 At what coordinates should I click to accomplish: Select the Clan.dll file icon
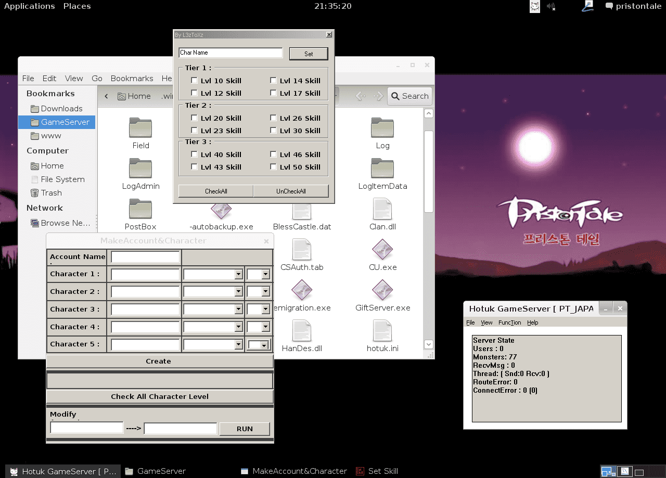(x=382, y=209)
